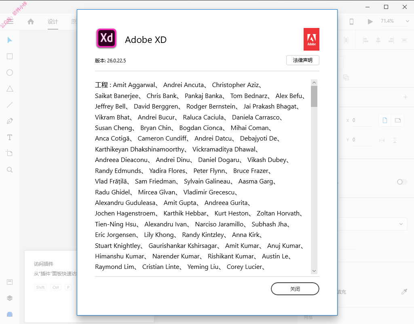Choose portrait artboard orientation
This screenshot has width=414, height=324.
(385, 120)
